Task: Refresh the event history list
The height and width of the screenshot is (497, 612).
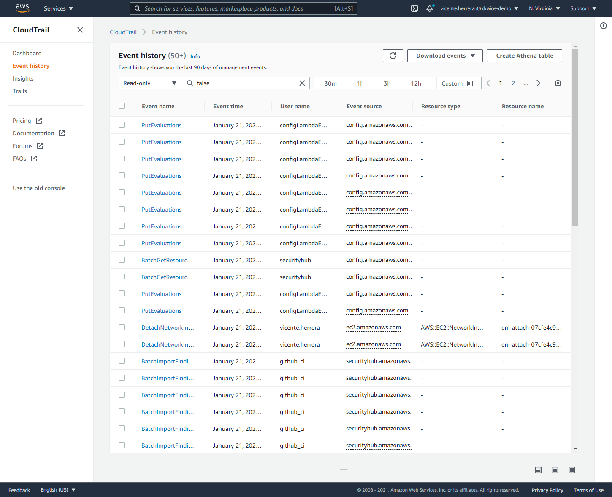Action: coord(393,56)
